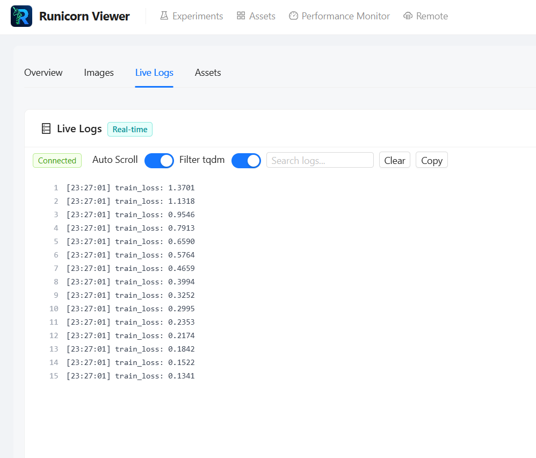Click the Live Logs terminal icon
Viewport: 536px width, 458px height.
[46, 129]
